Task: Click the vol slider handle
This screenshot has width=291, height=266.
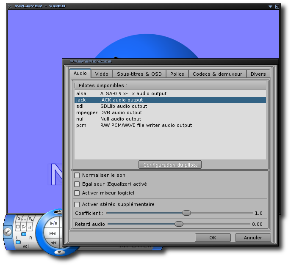Action: (x=18, y=242)
